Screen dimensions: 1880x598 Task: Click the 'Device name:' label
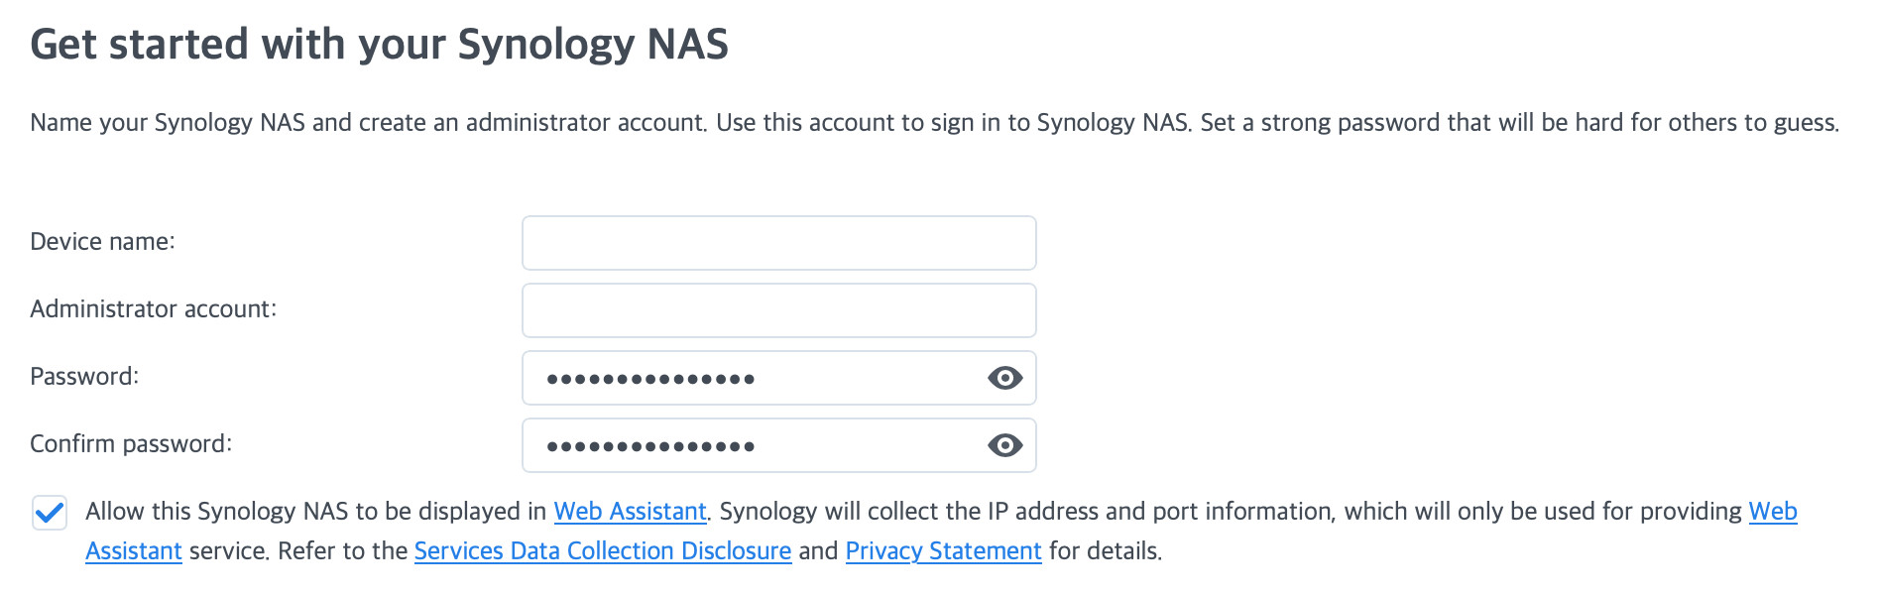102,242
